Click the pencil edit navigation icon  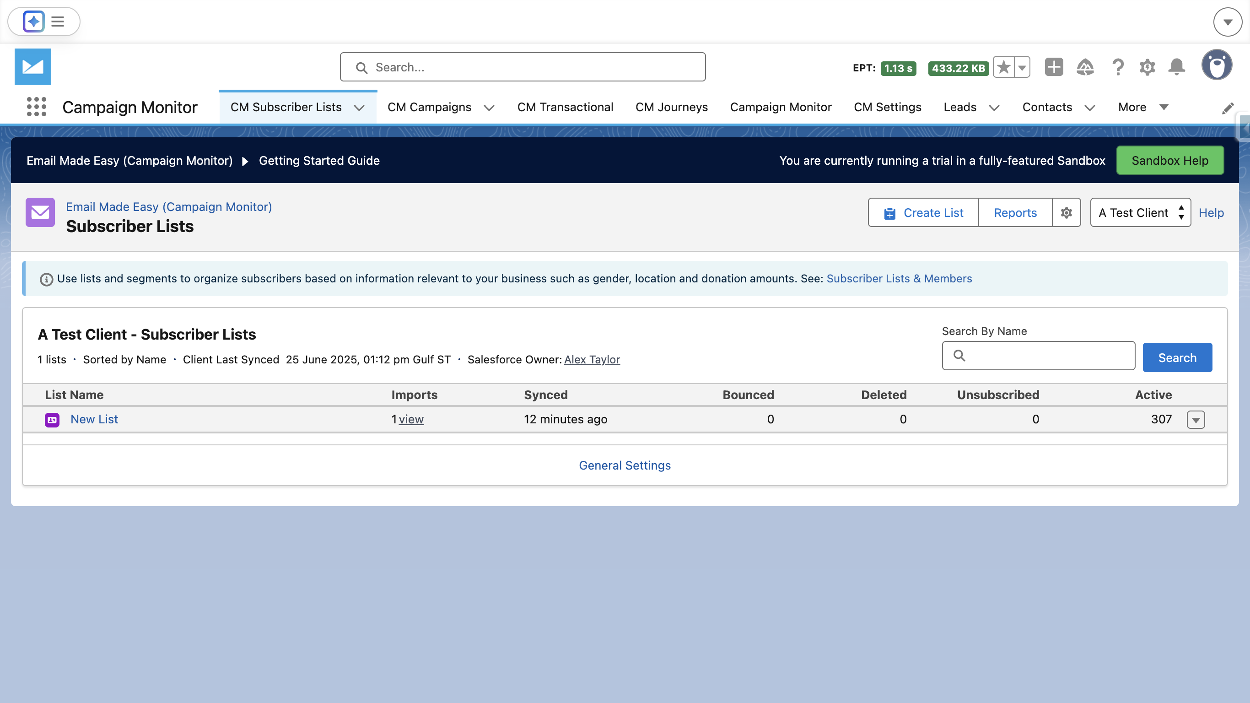coord(1228,108)
